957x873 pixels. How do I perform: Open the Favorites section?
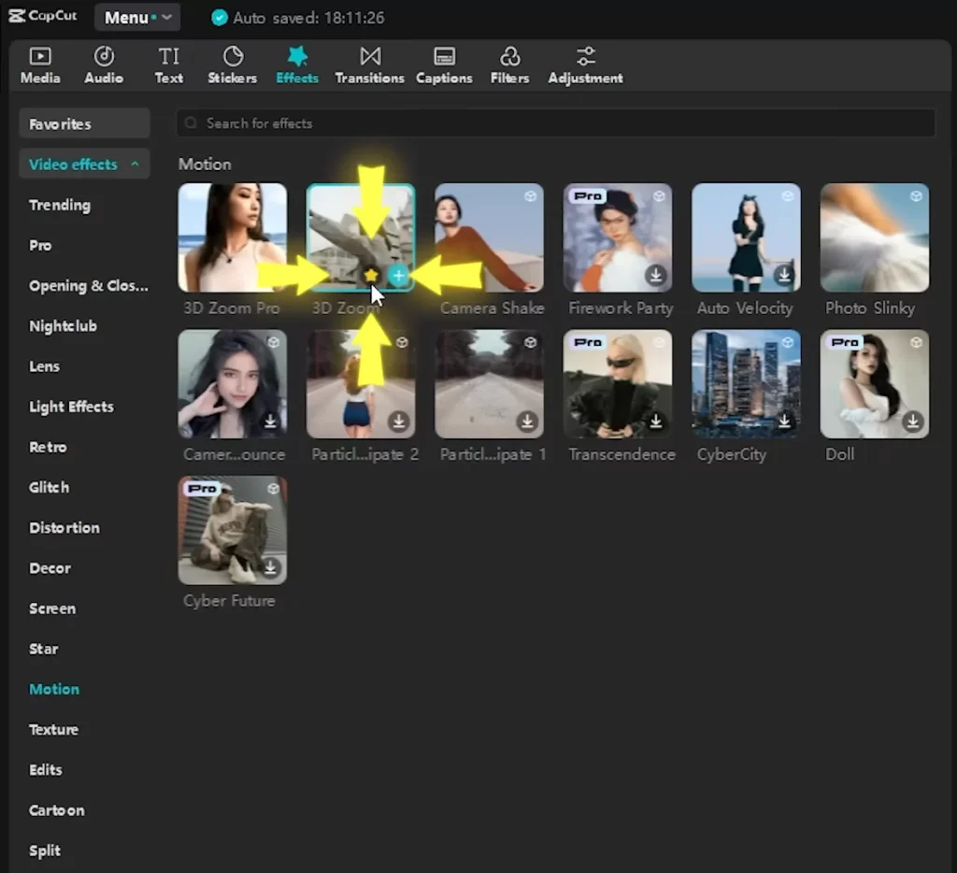(x=58, y=122)
